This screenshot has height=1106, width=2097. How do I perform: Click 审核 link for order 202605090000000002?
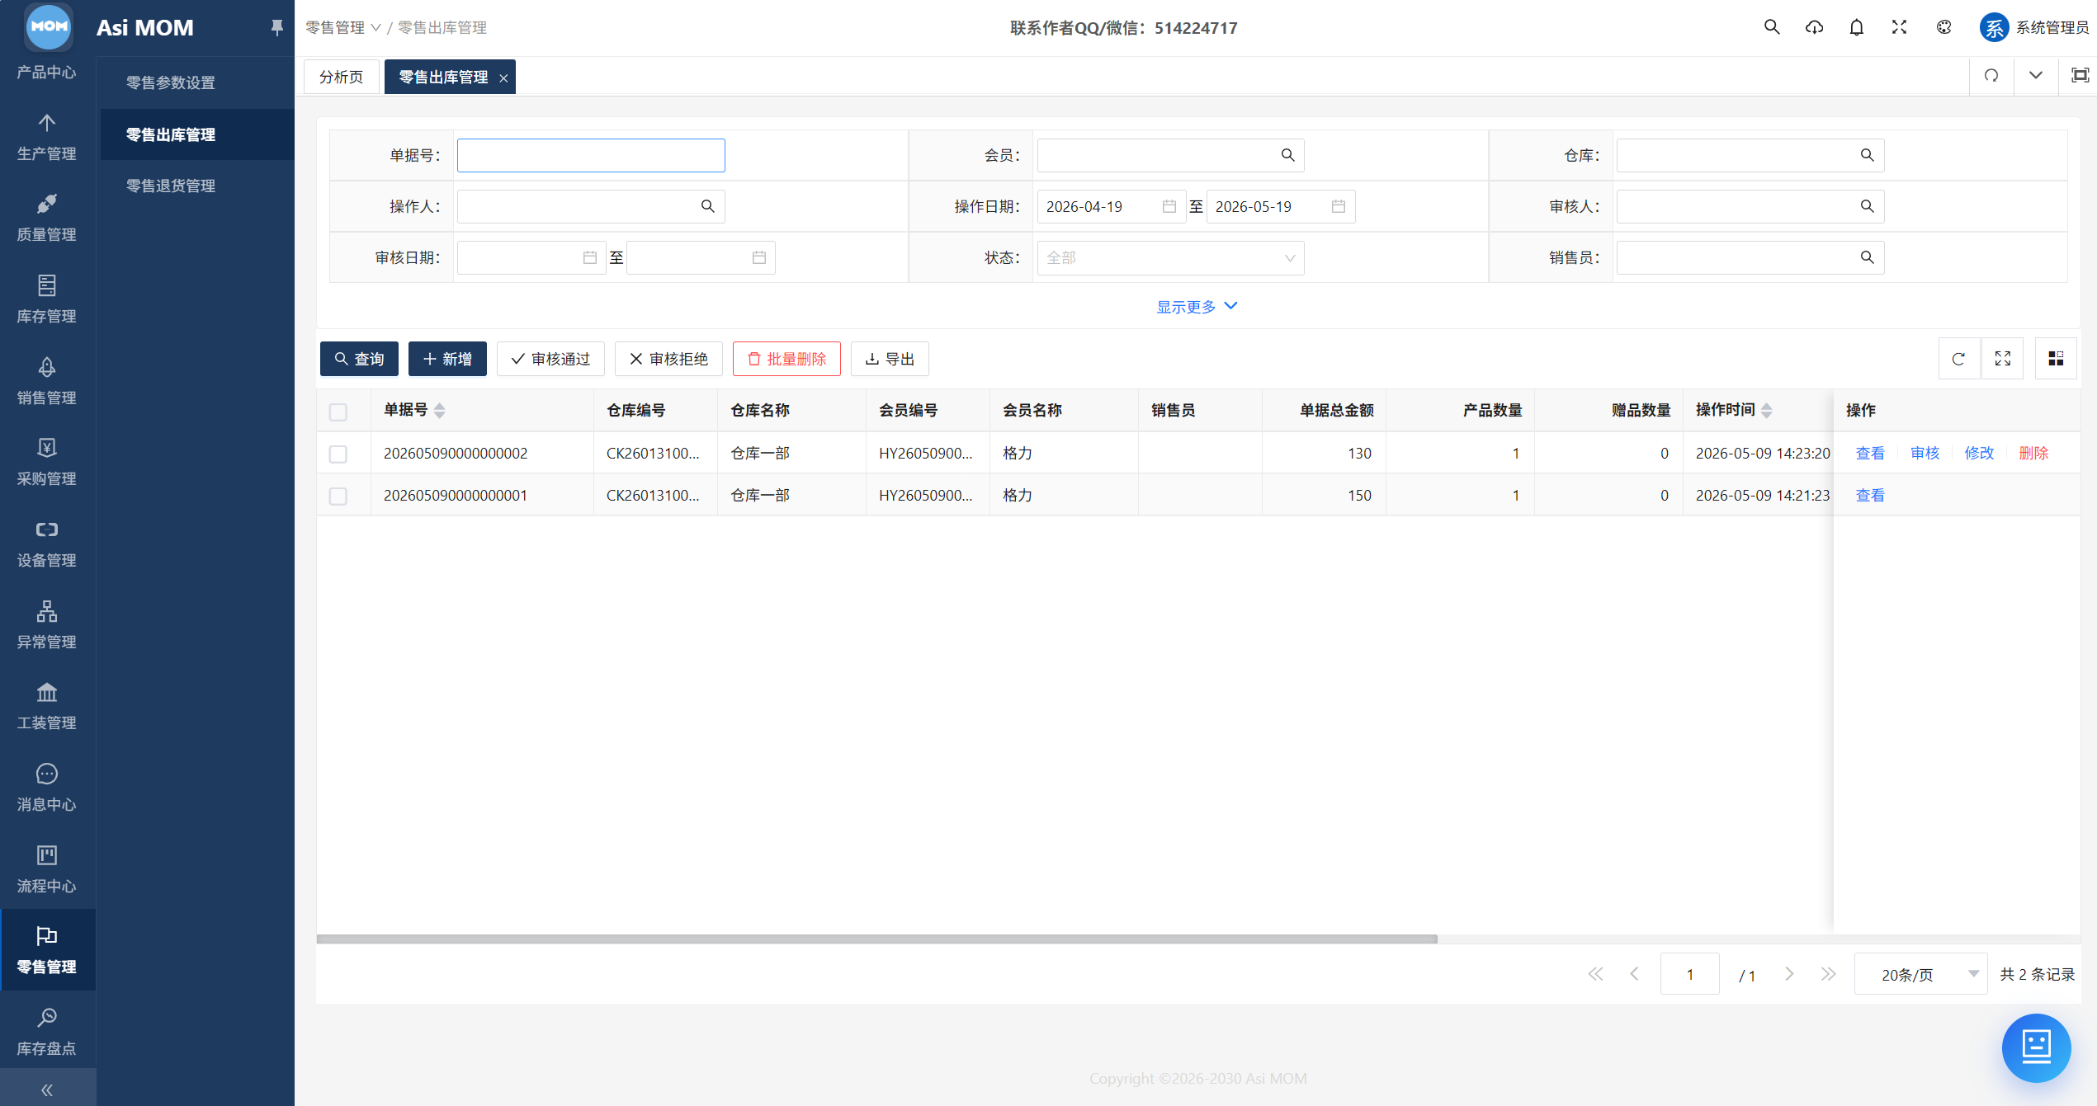pos(1925,453)
